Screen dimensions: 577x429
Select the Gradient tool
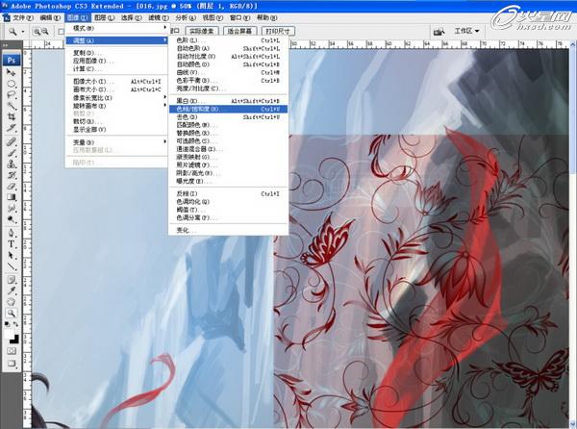(x=11, y=197)
